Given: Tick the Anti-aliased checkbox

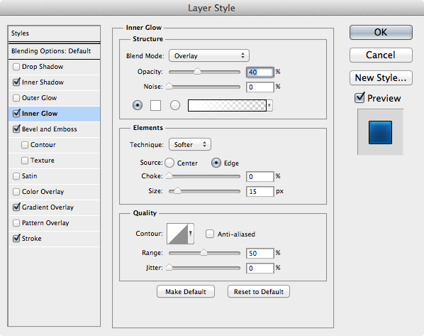Looking at the screenshot, I should click(210, 234).
